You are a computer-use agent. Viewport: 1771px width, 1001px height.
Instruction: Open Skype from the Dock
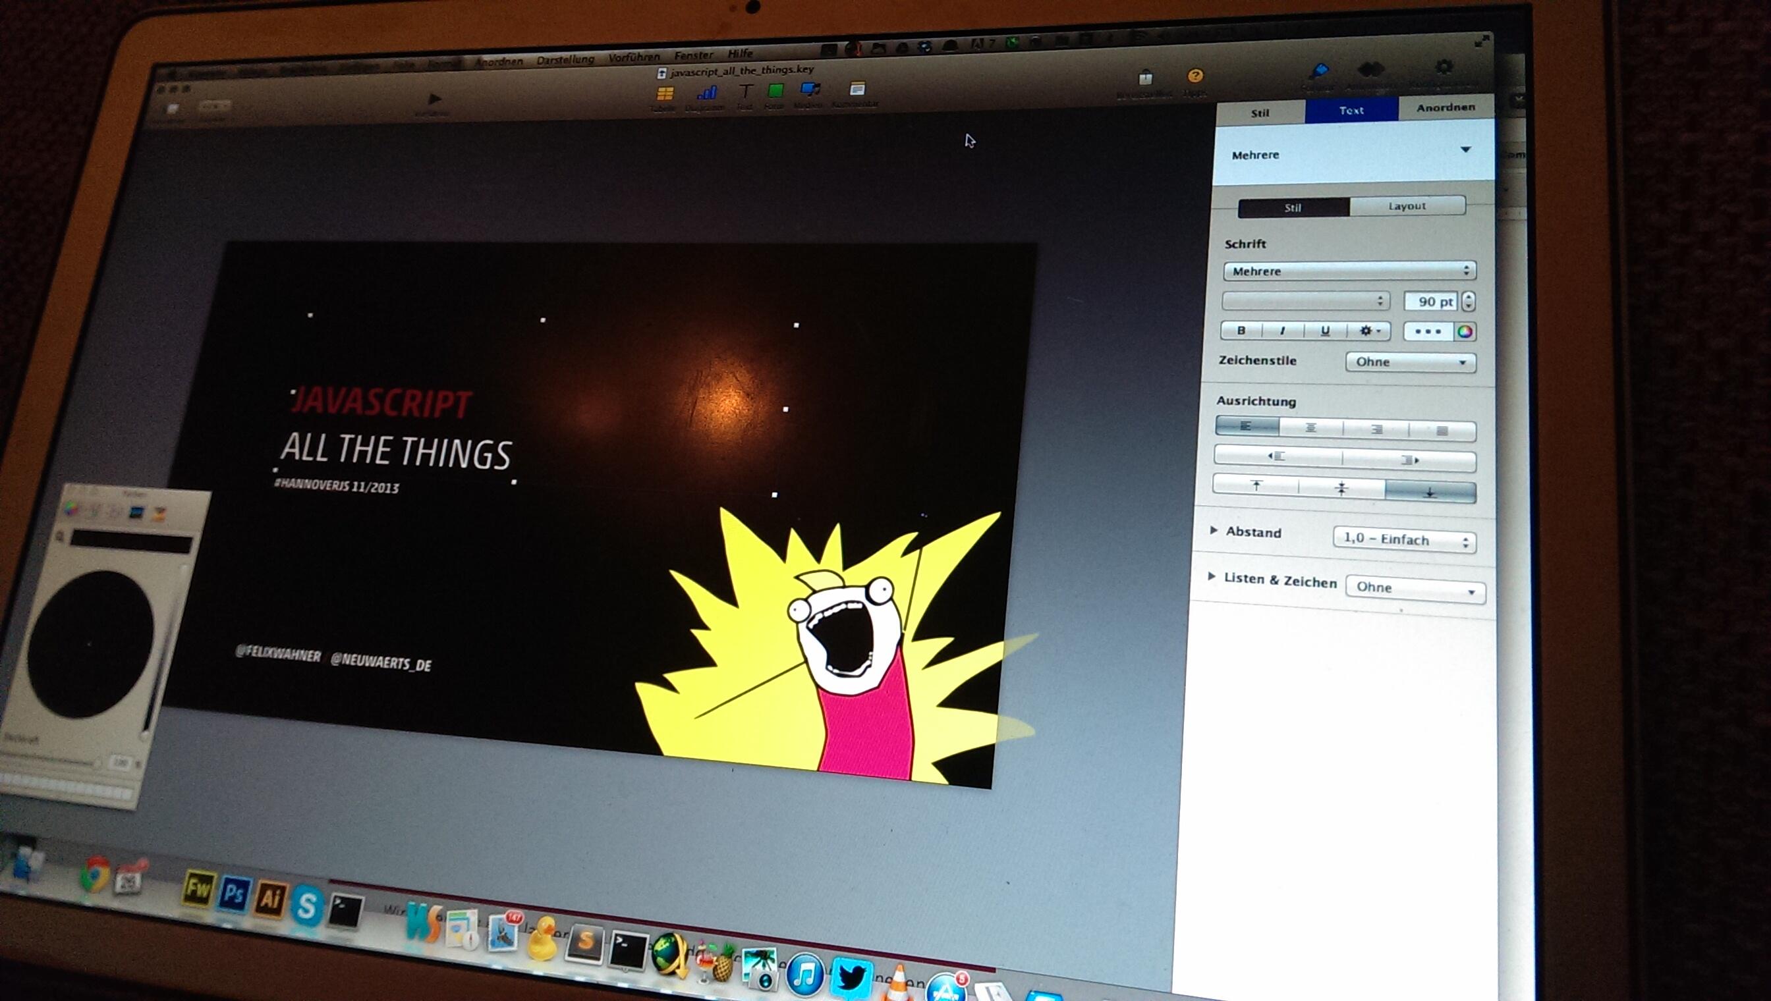pyautogui.click(x=307, y=906)
